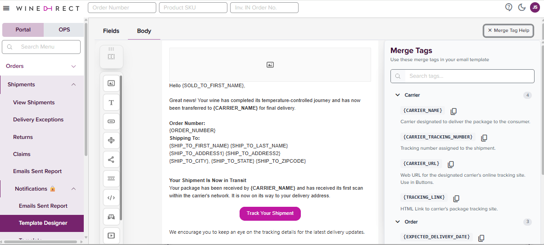This screenshot has width=544, height=245.
Task: Focus the Order Number search field
Action: tap(122, 8)
